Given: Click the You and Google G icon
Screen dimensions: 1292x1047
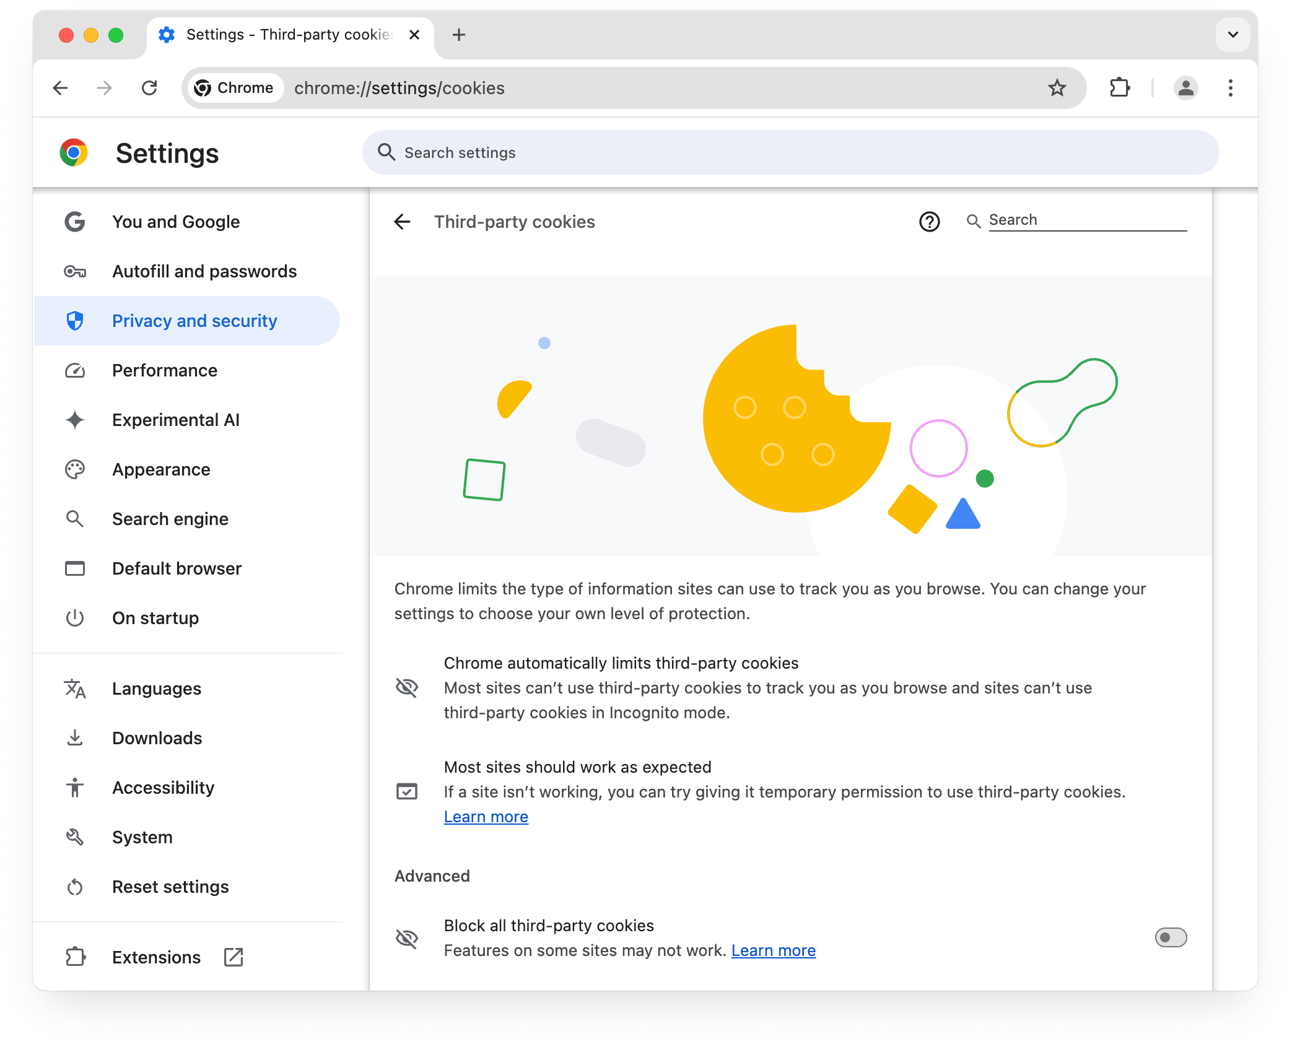Looking at the screenshot, I should [76, 221].
